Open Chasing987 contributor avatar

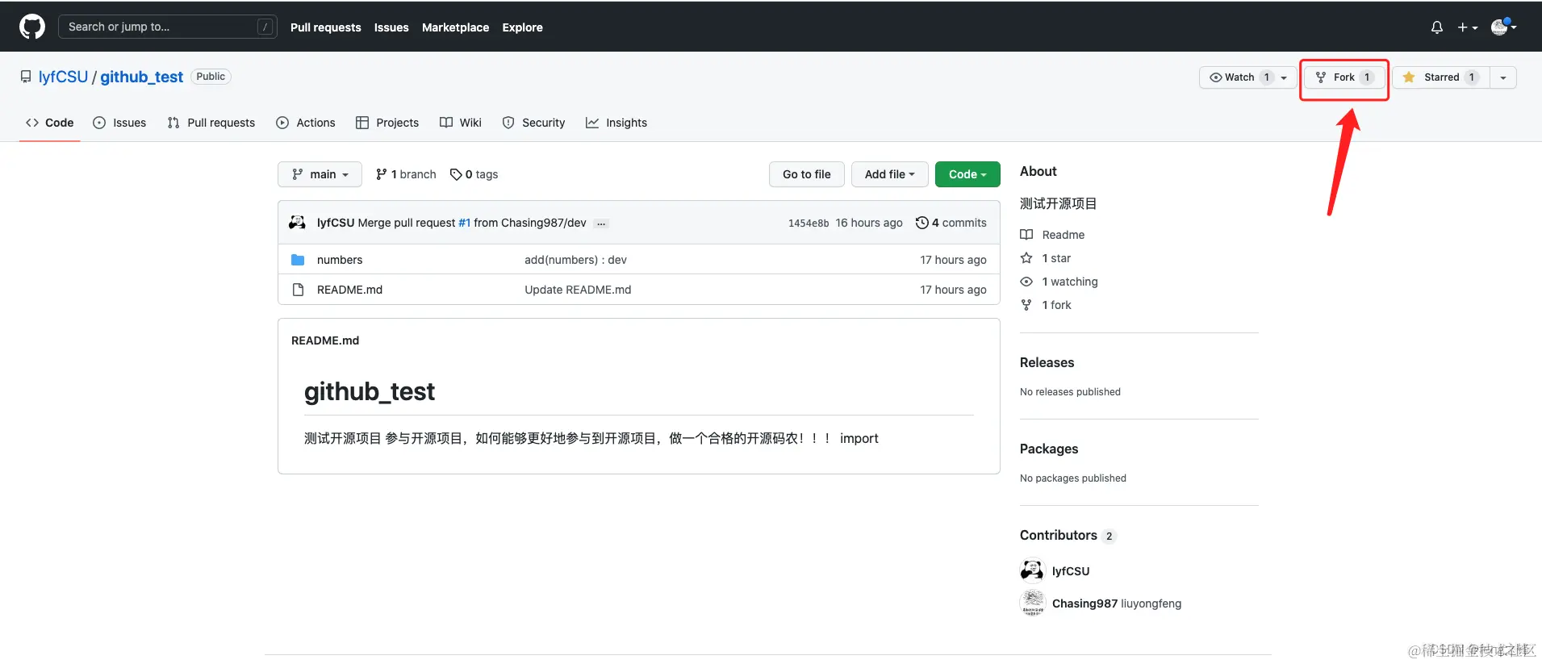pos(1032,603)
